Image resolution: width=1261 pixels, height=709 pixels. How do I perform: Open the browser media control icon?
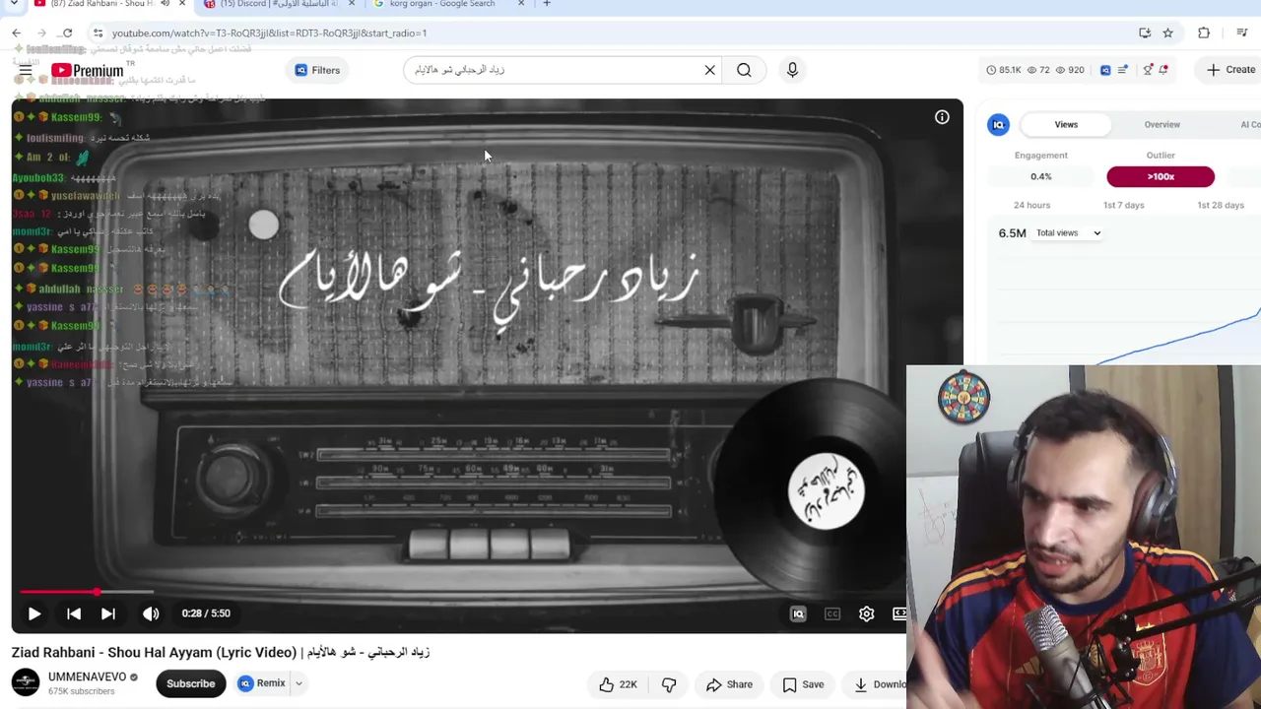[x=1242, y=32]
